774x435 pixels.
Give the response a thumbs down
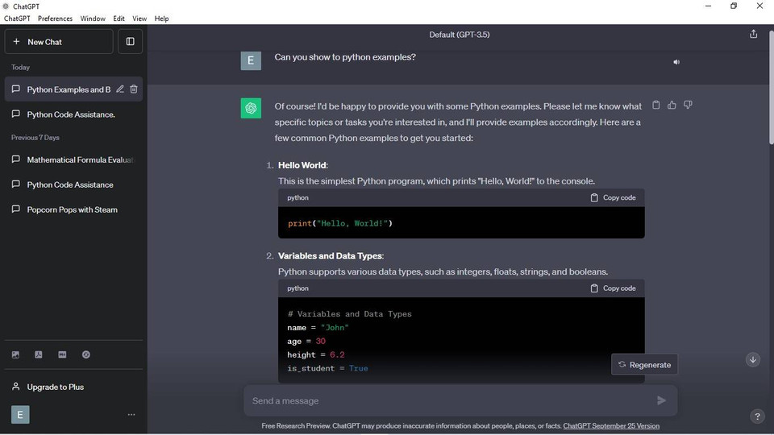pos(688,105)
